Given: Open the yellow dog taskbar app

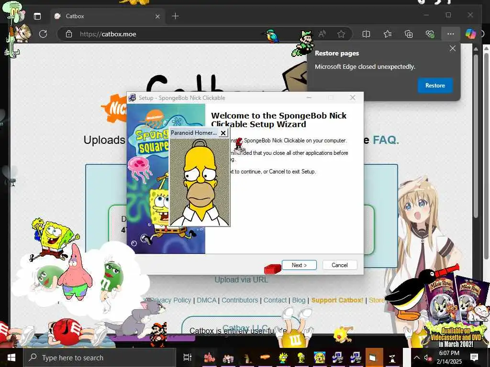Looking at the screenshot, I should (319, 357).
